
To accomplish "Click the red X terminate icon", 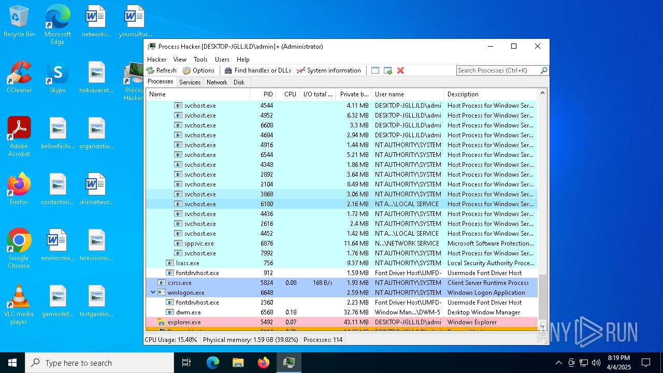I will (x=400, y=70).
